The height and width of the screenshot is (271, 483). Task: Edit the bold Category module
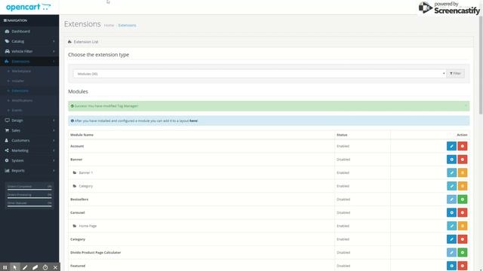451,239
